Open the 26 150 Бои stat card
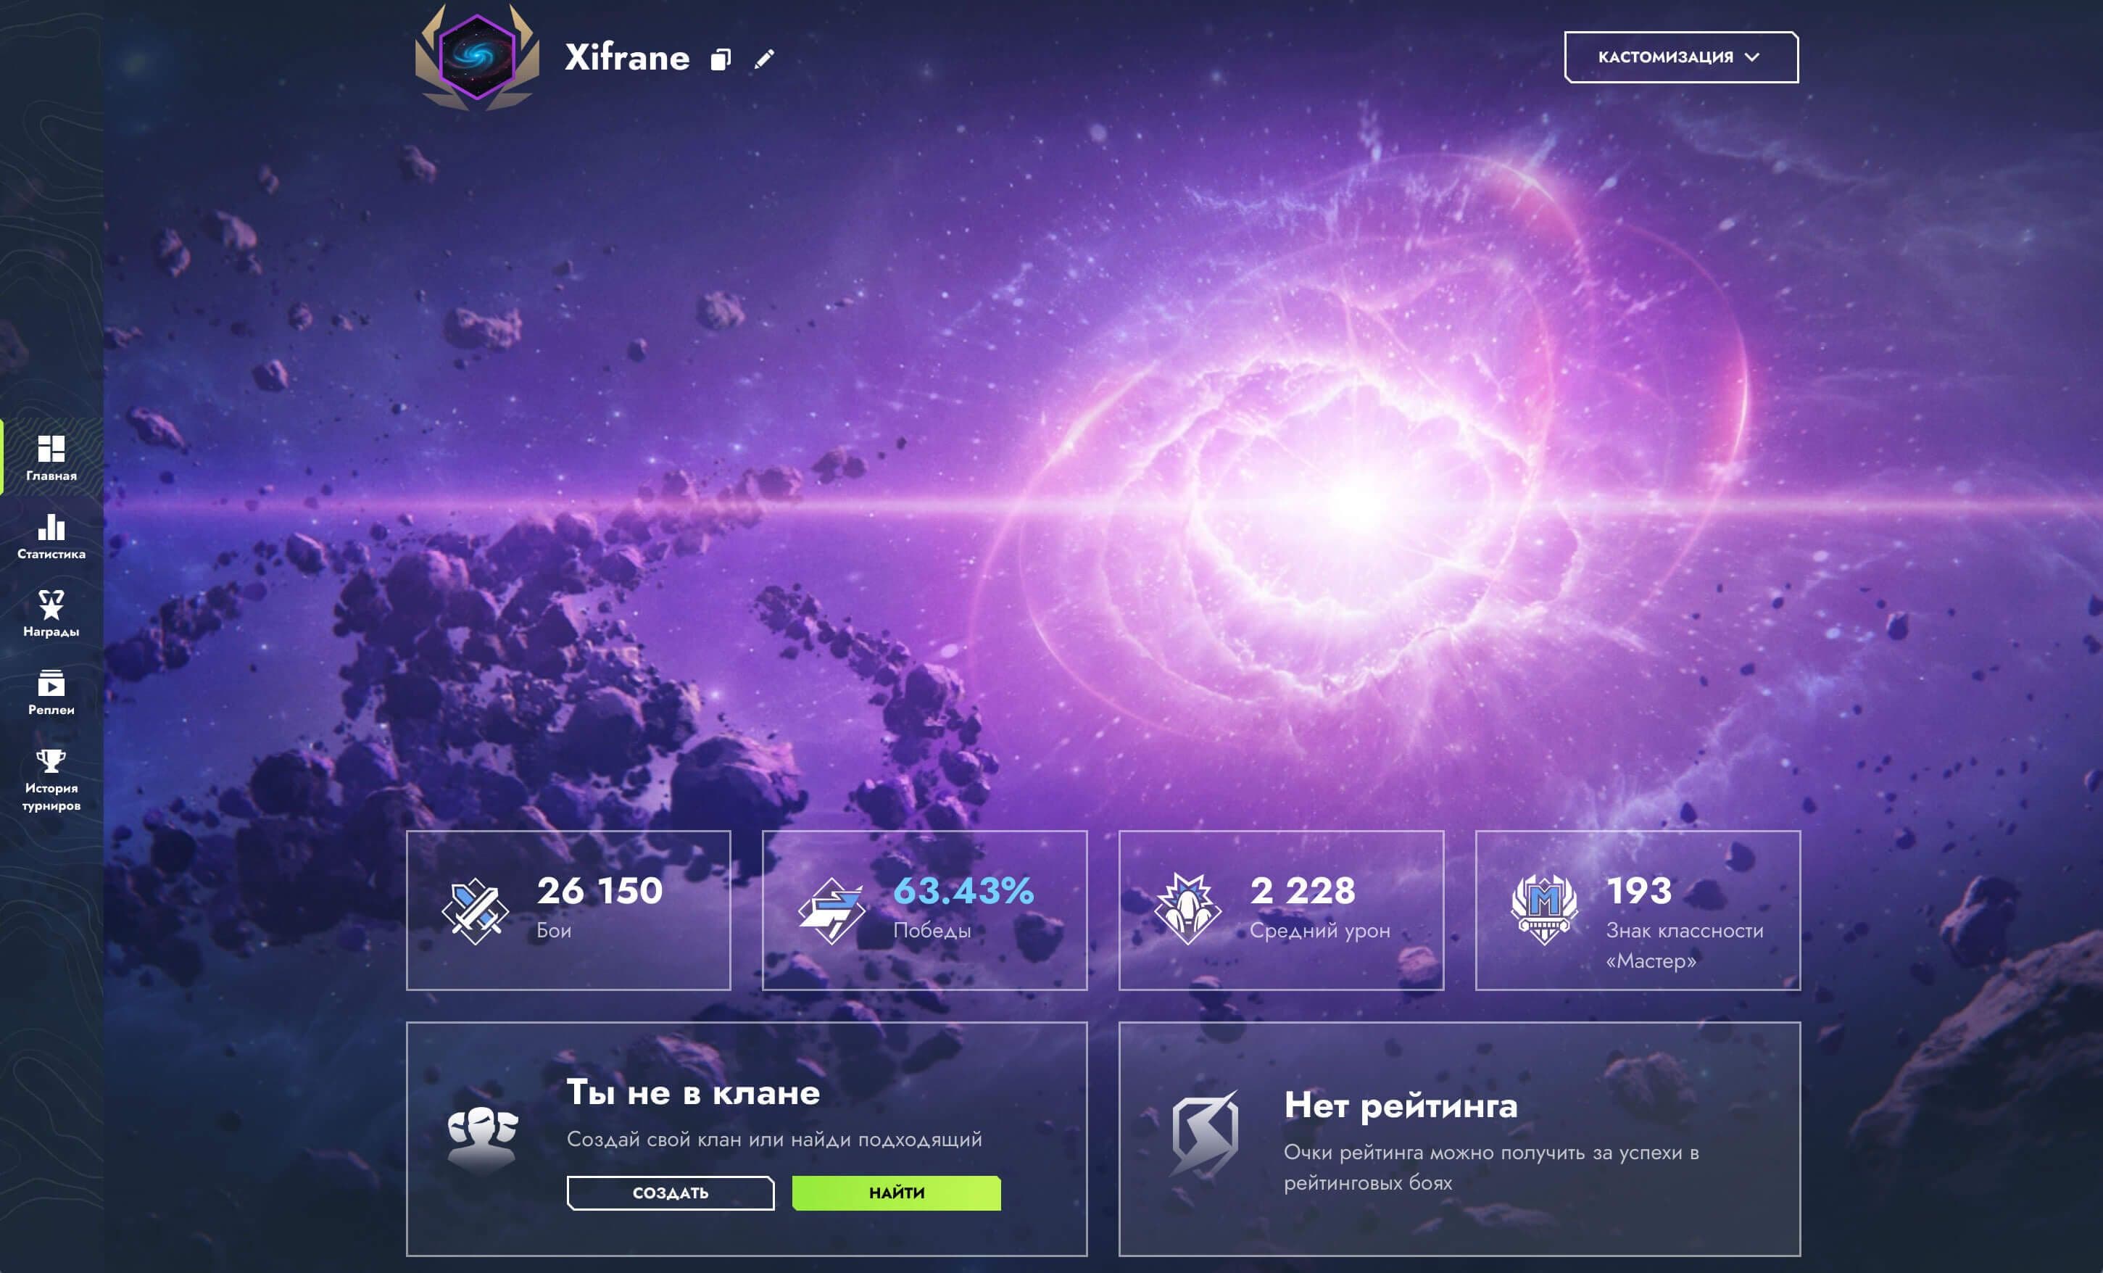Viewport: 2103px width, 1273px height. point(568,910)
